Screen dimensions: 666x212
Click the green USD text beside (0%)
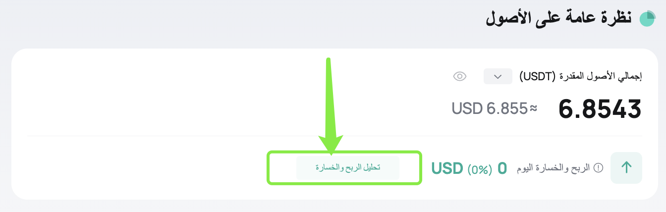coord(447,168)
